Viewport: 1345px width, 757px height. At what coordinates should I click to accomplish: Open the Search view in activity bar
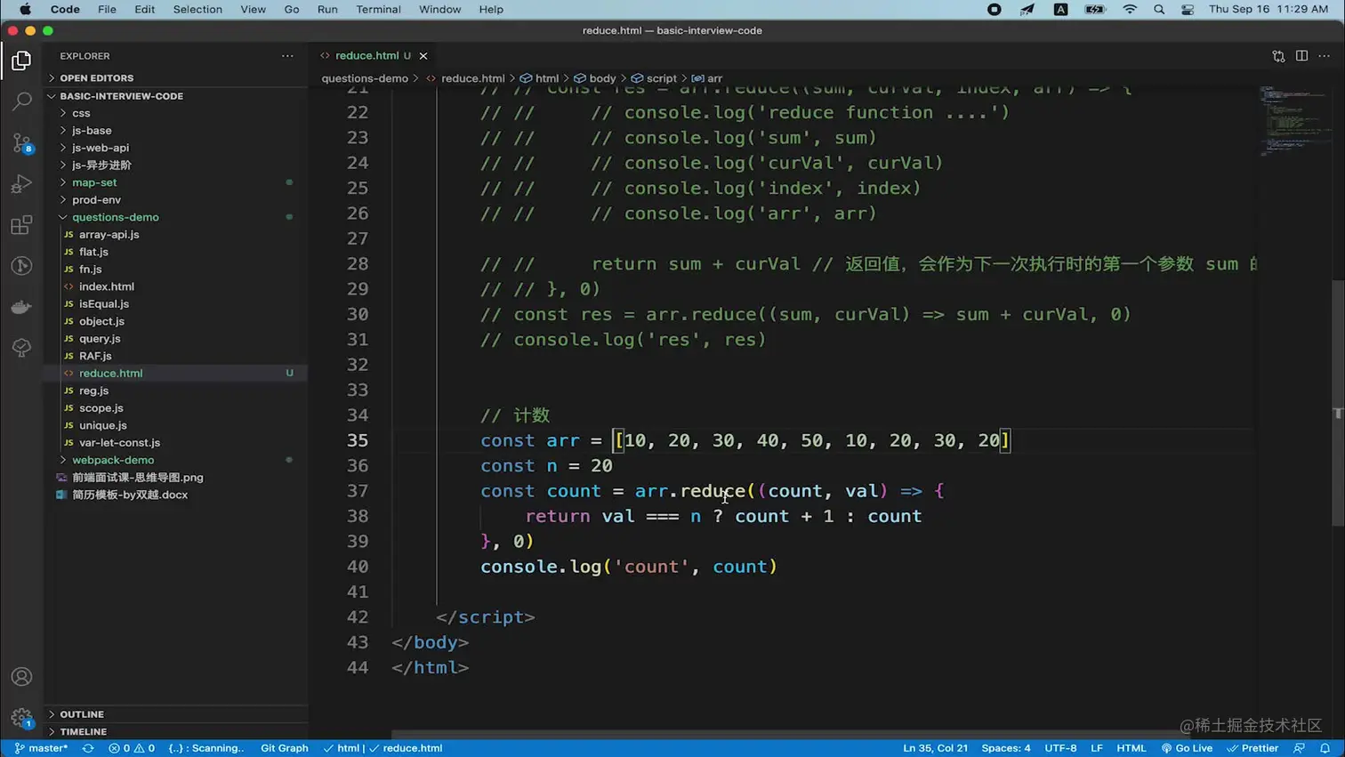pos(21,101)
